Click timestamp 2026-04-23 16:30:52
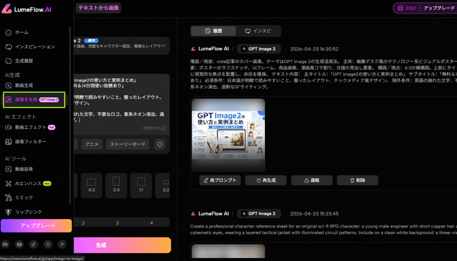The image size is (457, 261). click(x=314, y=49)
